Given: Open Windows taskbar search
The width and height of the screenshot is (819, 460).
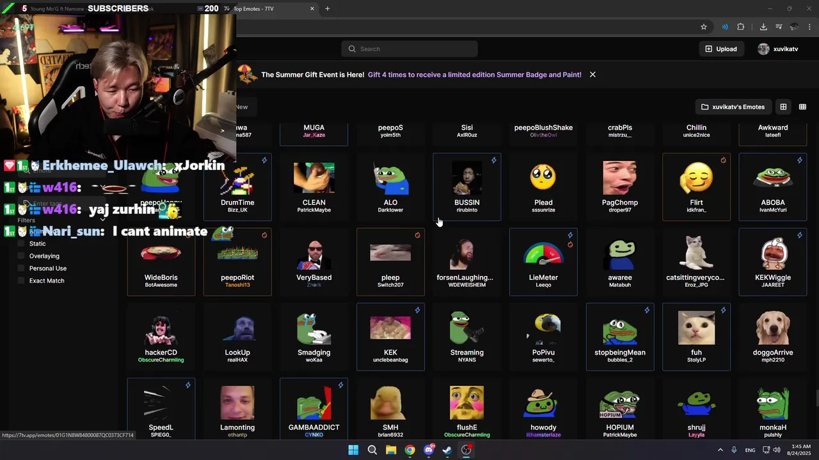Looking at the screenshot, I should click(372, 450).
